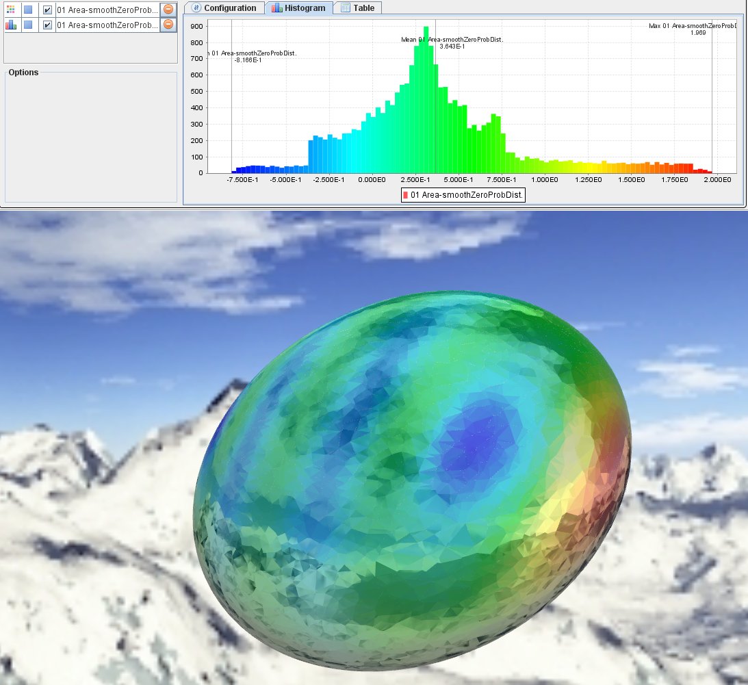
Task: Click the red legend marker below the histogram
Action: click(x=406, y=194)
